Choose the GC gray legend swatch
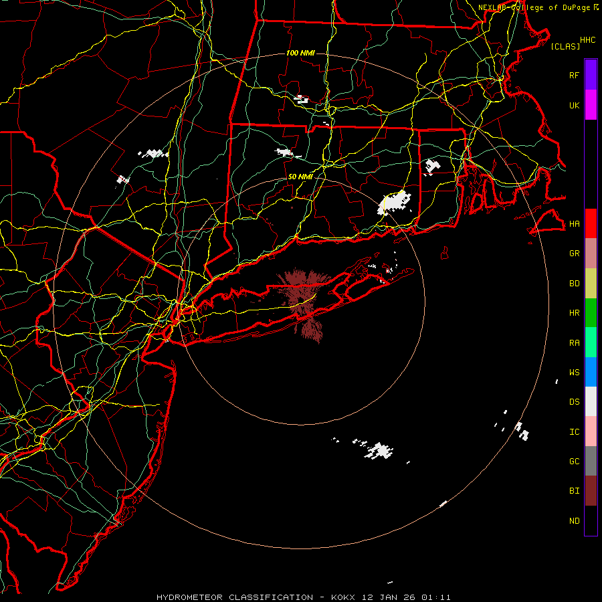602x602 pixels. pos(591,461)
